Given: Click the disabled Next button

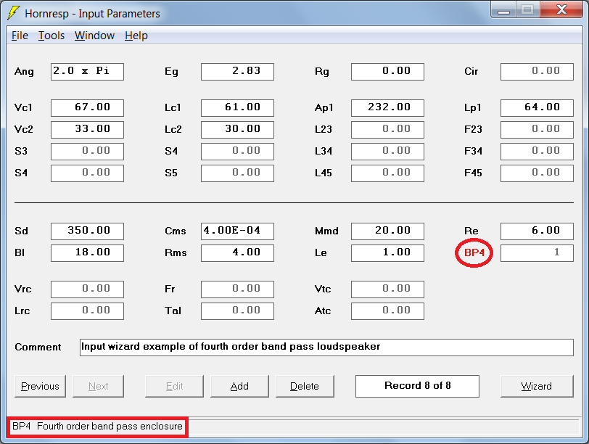Looking at the screenshot, I should point(98,386).
